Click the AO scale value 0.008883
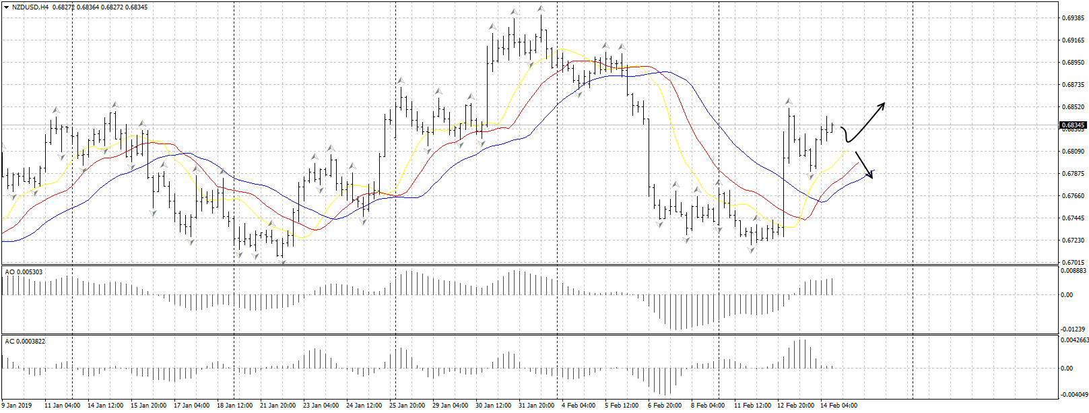The height and width of the screenshot is (413, 1089). 1073,271
